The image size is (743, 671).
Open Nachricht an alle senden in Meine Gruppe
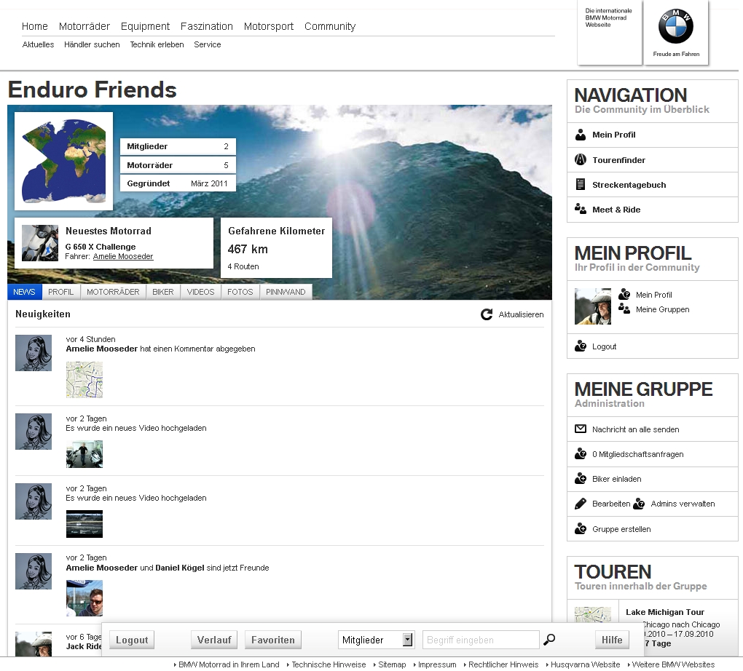pyautogui.click(x=581, y=429)
